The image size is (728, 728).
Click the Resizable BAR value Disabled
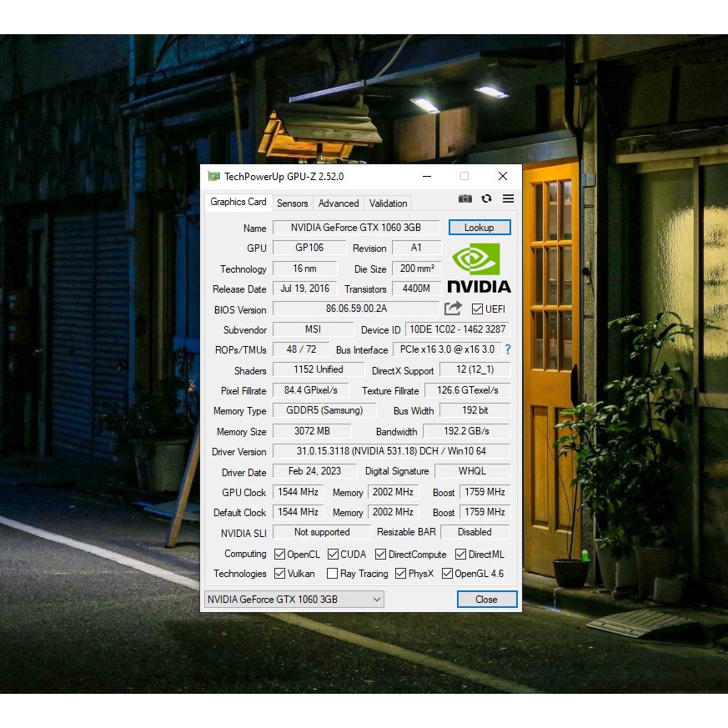(475, 532)
